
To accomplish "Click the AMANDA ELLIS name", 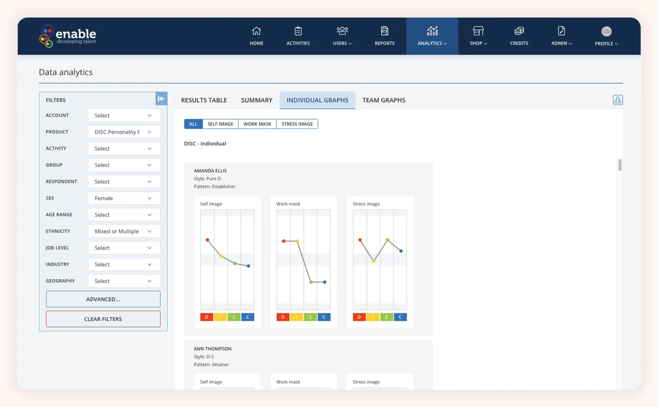I will click(x=210, y=171).
